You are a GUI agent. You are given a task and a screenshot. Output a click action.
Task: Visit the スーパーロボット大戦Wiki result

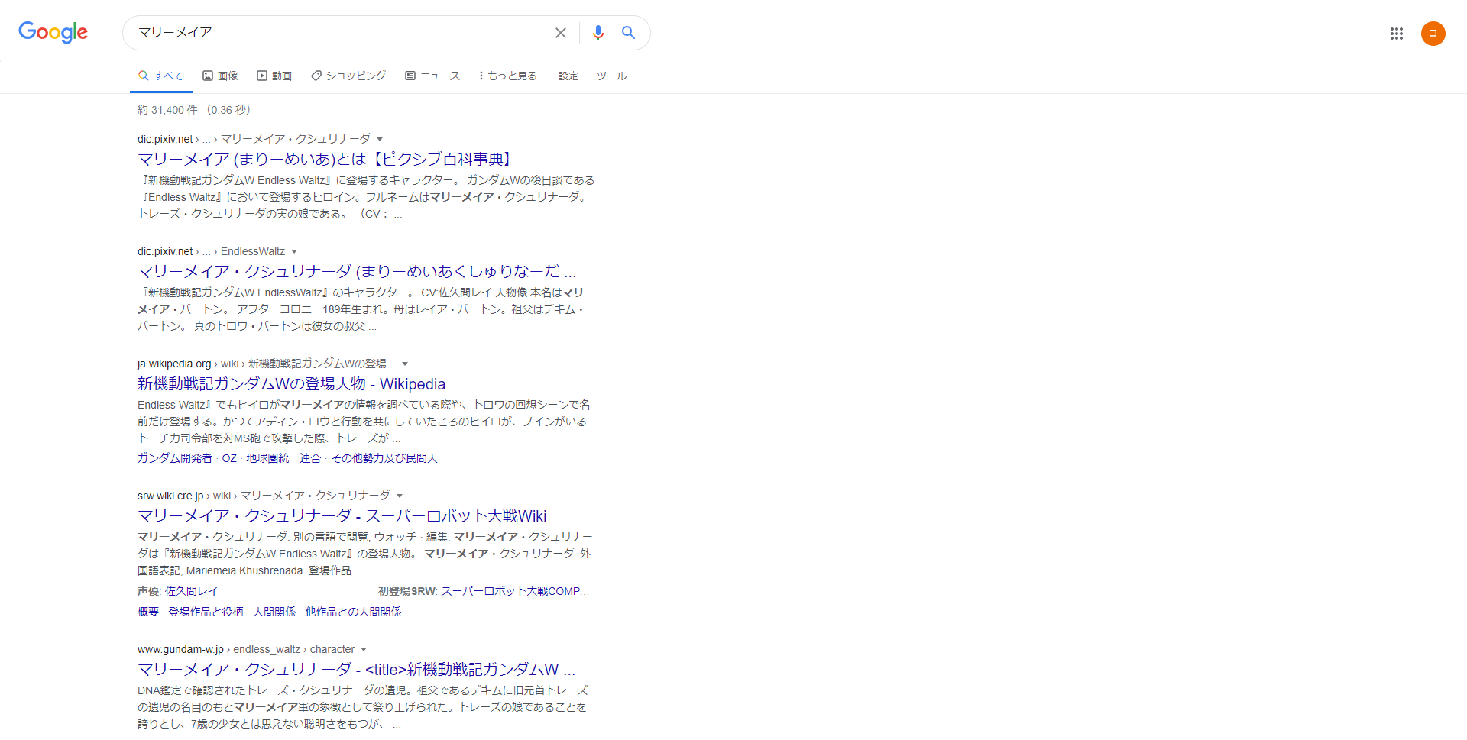pos(342,515)
